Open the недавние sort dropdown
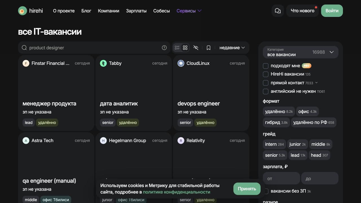Image resolution: width=361 pixels, height=203 pixels. (232, 48)
